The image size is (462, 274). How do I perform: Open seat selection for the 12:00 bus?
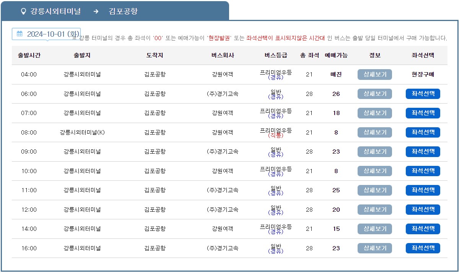[423, 209]
